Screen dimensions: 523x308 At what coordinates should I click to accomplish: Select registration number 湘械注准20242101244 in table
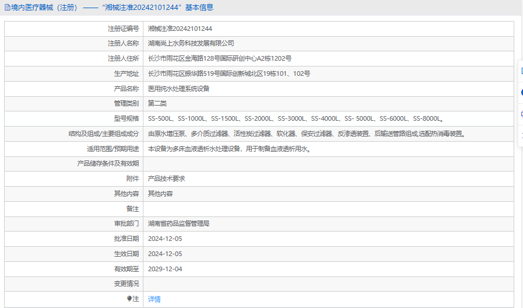(x=180, y=29)
